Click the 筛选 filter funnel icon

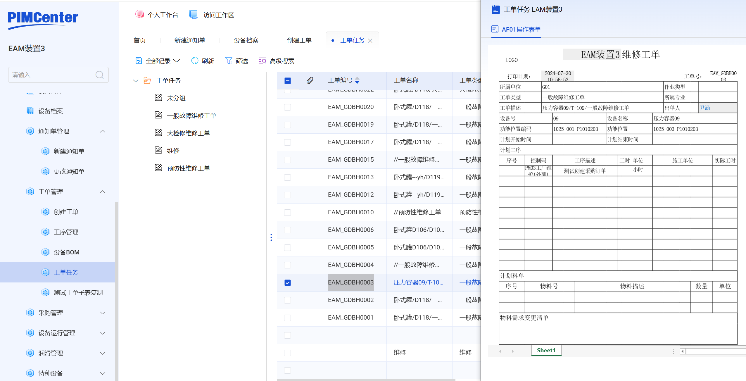pos(229,61)
